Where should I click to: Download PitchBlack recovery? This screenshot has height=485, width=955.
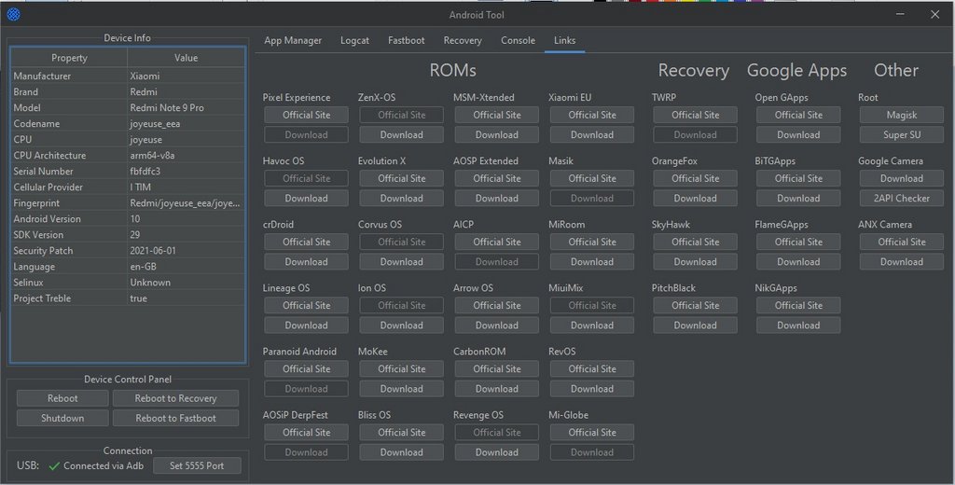coord(695,325)
